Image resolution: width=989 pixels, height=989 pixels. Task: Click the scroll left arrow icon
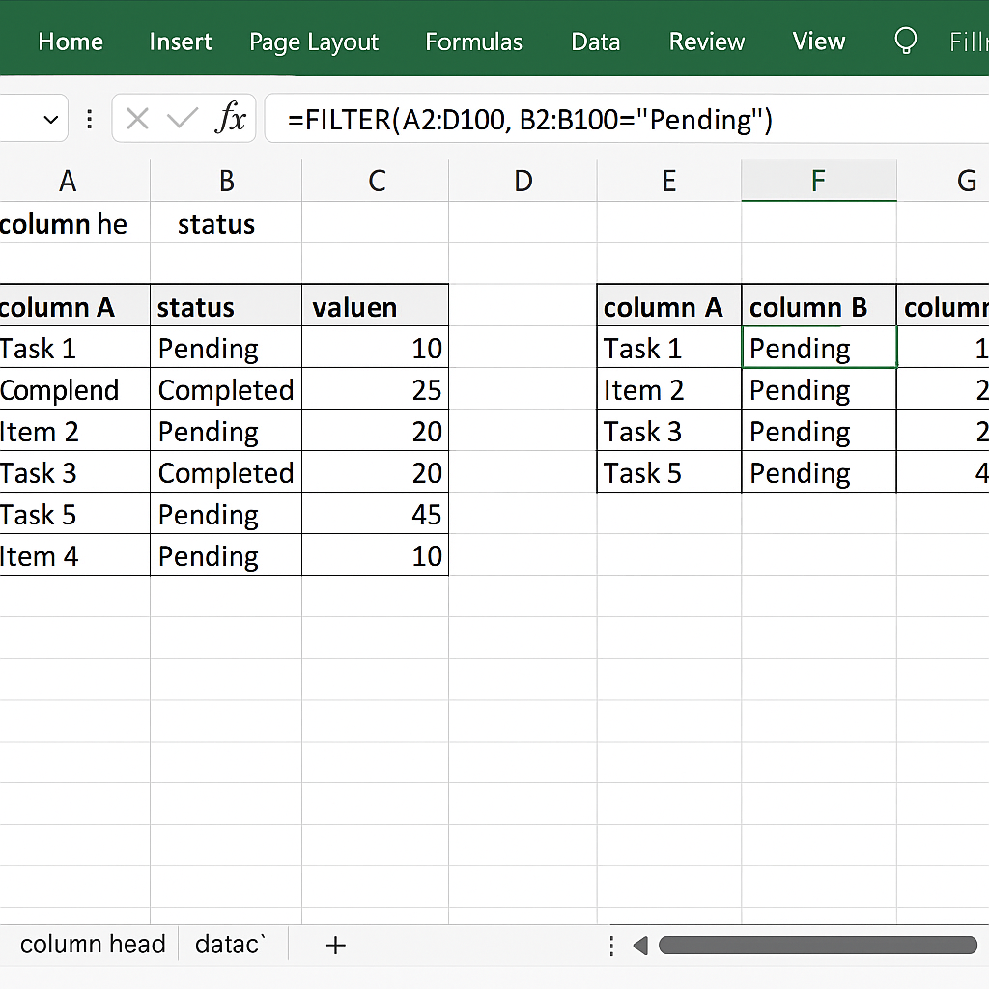[x=639, y=945]
